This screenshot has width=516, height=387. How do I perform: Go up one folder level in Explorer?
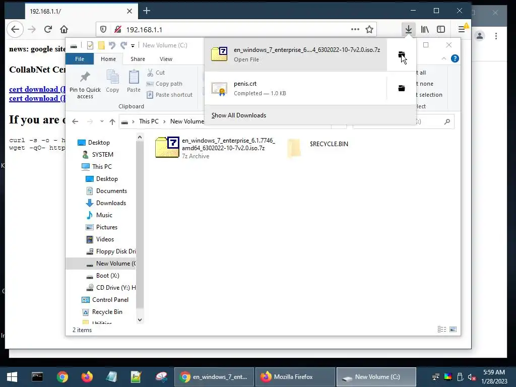pos(112,122)
